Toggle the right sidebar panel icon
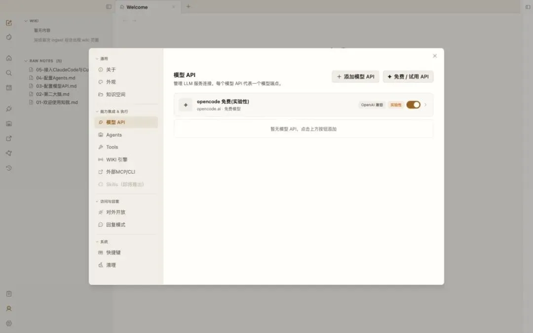The image size is (533, 333). [x=528, y=7]
